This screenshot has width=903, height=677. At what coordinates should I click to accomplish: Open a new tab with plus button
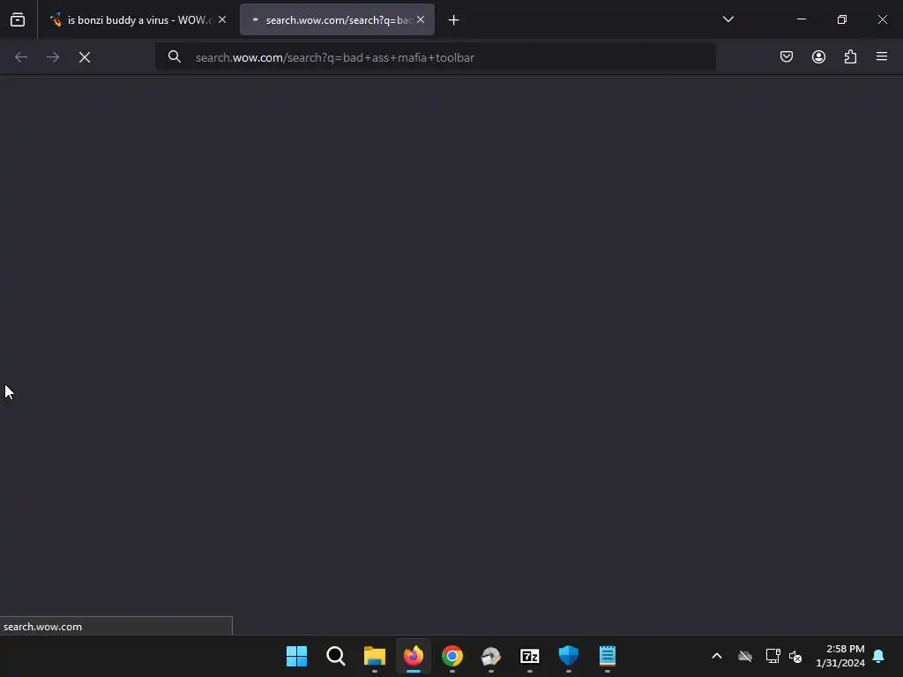(454, 20)
